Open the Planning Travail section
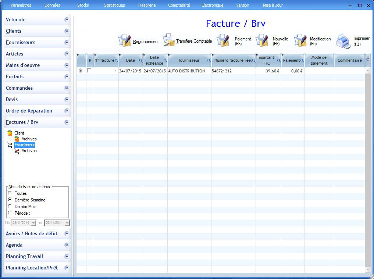The width and height of the screenshot is (374, 279). [38, 256]
